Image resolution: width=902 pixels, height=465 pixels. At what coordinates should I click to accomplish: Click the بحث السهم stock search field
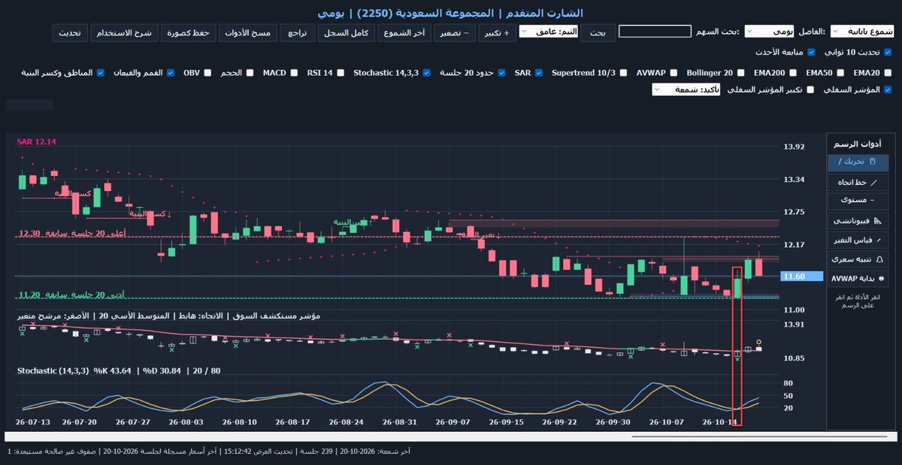[654, 32]
